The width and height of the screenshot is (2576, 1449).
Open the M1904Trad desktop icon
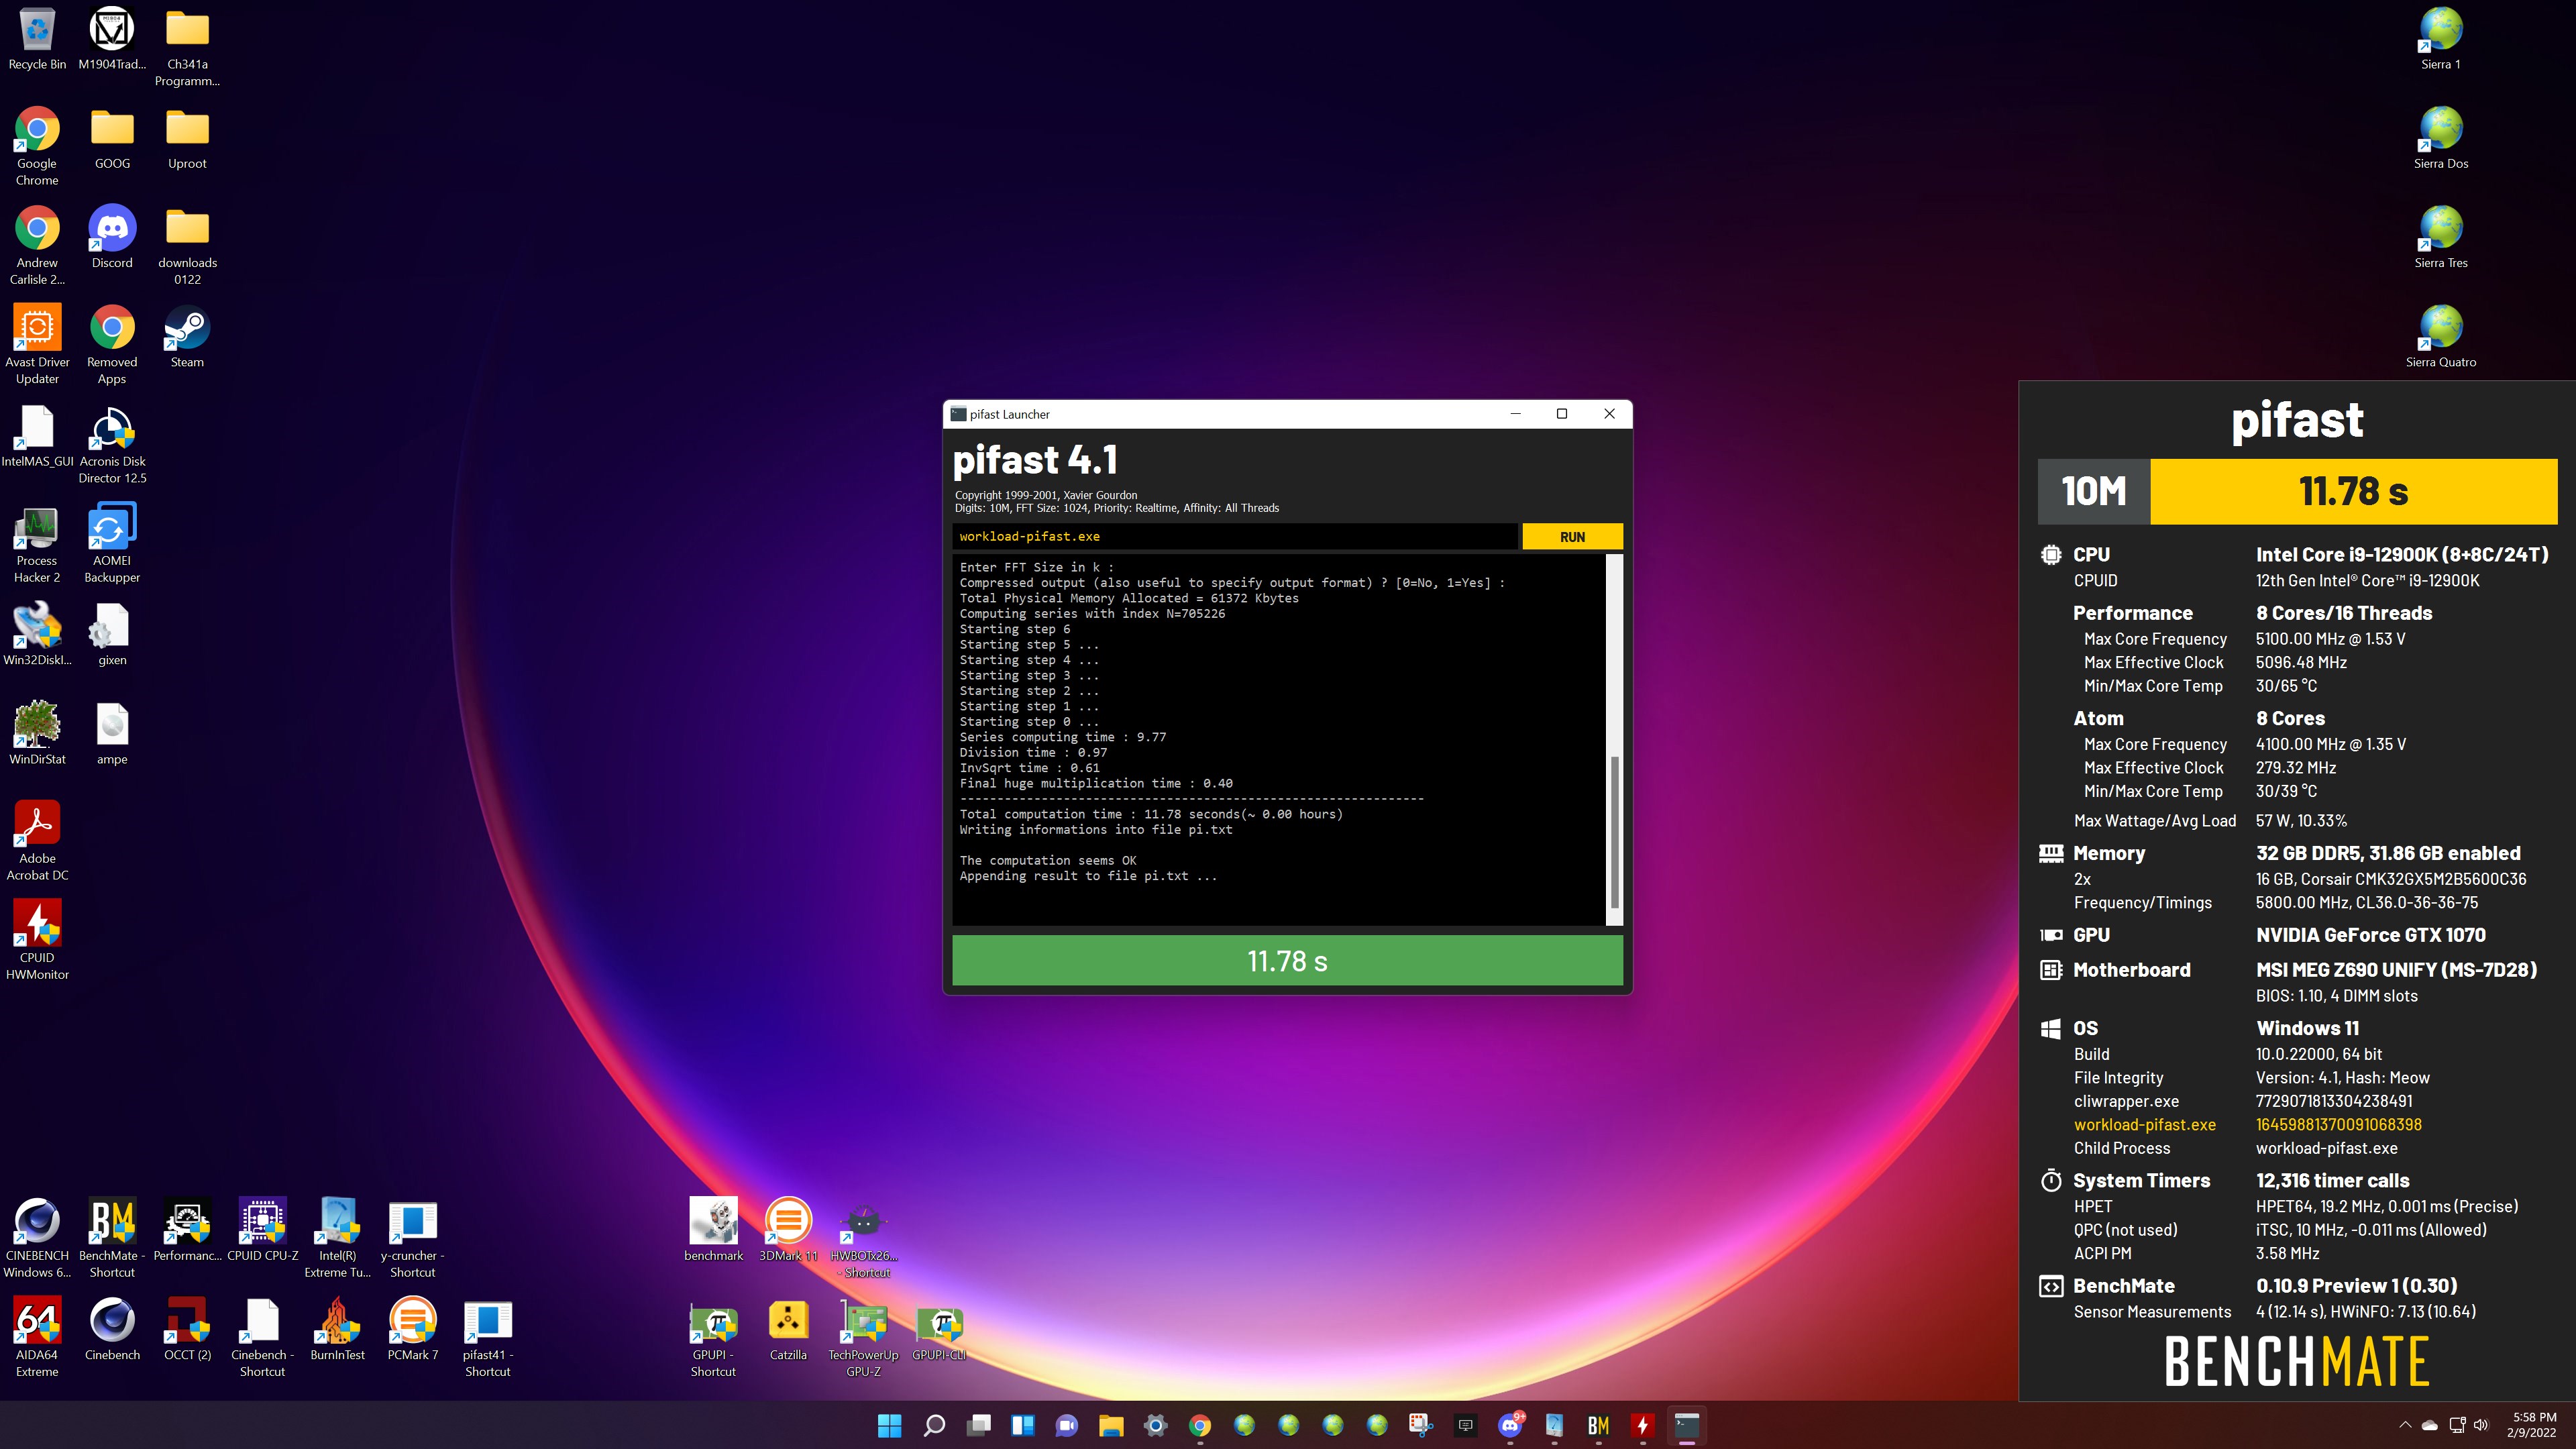point(112,40)
